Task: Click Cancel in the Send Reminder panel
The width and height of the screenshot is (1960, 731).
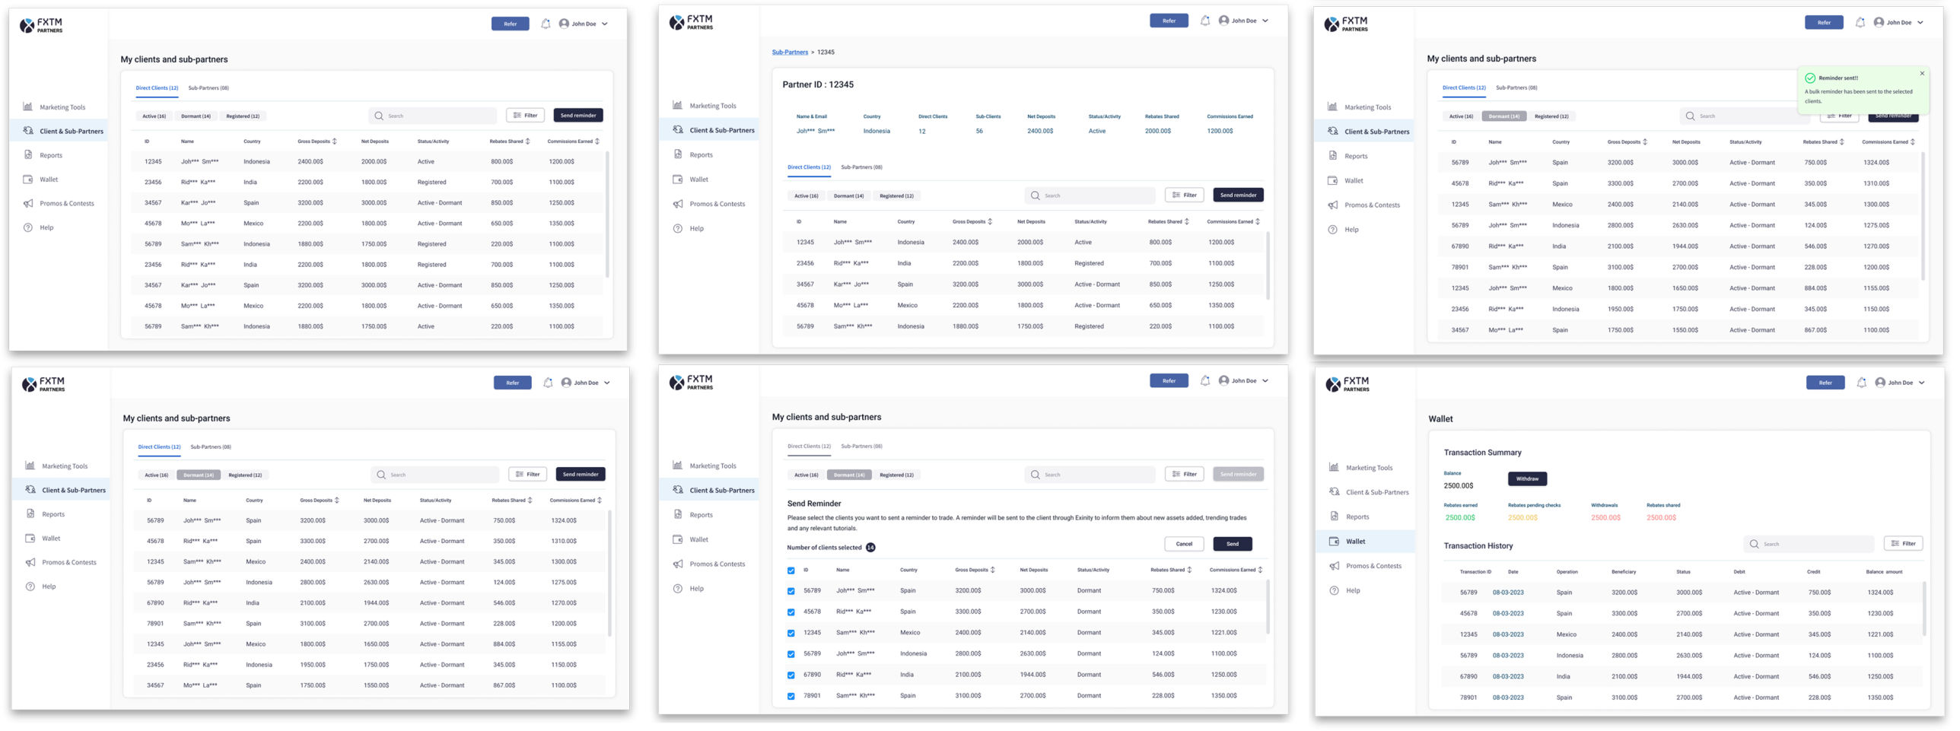Action: click(1184, 544)
